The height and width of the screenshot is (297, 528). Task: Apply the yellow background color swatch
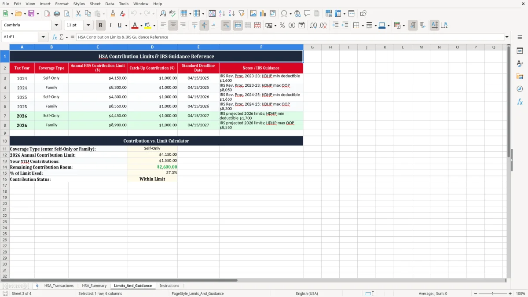[148, 26]
